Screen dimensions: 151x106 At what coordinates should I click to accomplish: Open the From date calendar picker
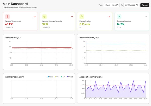(x=117, y=5)
